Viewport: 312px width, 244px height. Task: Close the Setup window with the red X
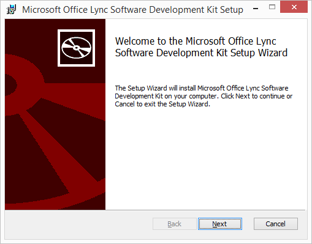(x=294, y=7)
